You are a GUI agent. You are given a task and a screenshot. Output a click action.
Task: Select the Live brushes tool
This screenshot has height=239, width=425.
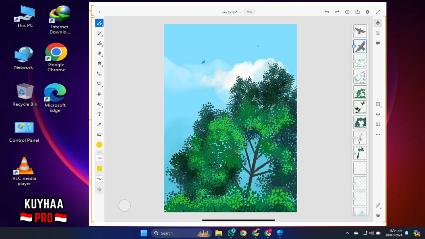point(99,33)
